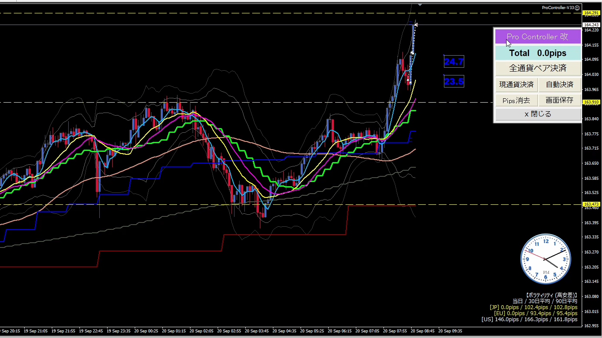The width and height of the screenshot is (602, 338).
Task: Click the 164.155 price scale label
Action: (x=591, y=45)
